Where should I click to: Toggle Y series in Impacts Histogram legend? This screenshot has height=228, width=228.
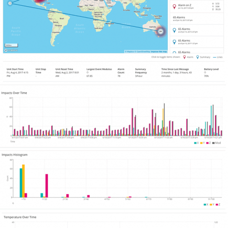click(x=212, y=204)
